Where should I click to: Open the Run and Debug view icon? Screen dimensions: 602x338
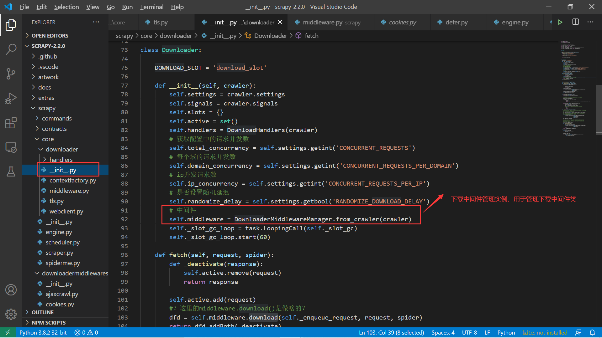[x=11, y=98]
